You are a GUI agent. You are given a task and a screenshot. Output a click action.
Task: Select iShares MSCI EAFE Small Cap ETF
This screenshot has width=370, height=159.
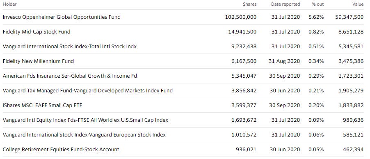point(43,105)
